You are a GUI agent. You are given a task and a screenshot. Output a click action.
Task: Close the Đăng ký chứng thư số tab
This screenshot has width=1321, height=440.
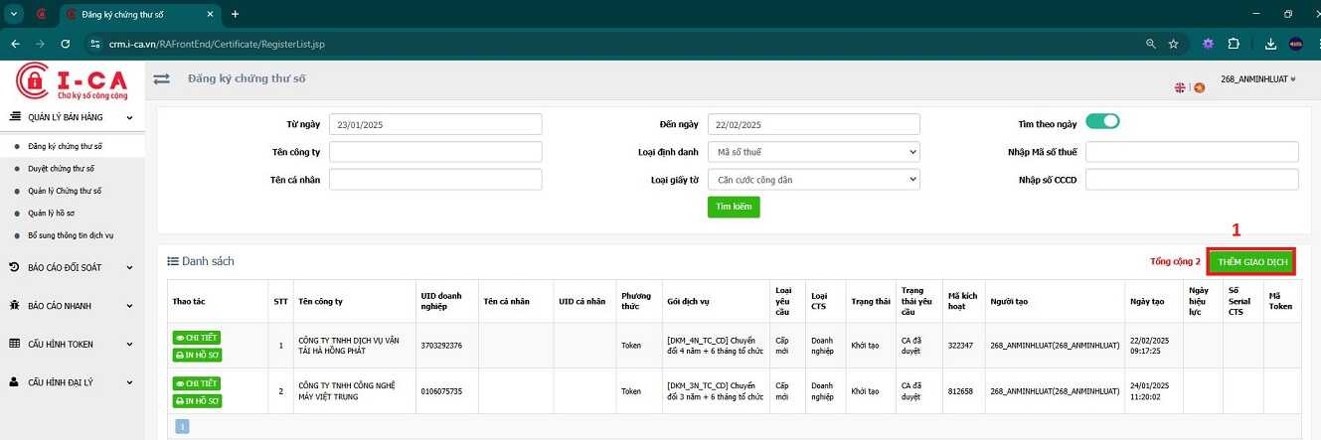pos(210,15)
